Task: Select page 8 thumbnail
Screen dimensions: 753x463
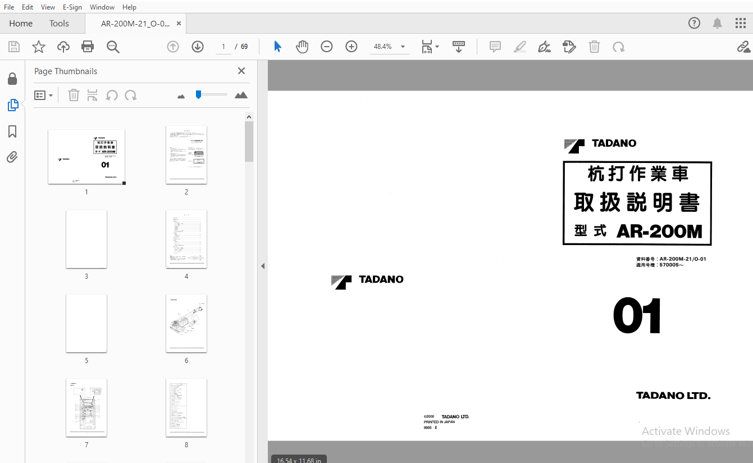Action: click(x=186, y=407)
